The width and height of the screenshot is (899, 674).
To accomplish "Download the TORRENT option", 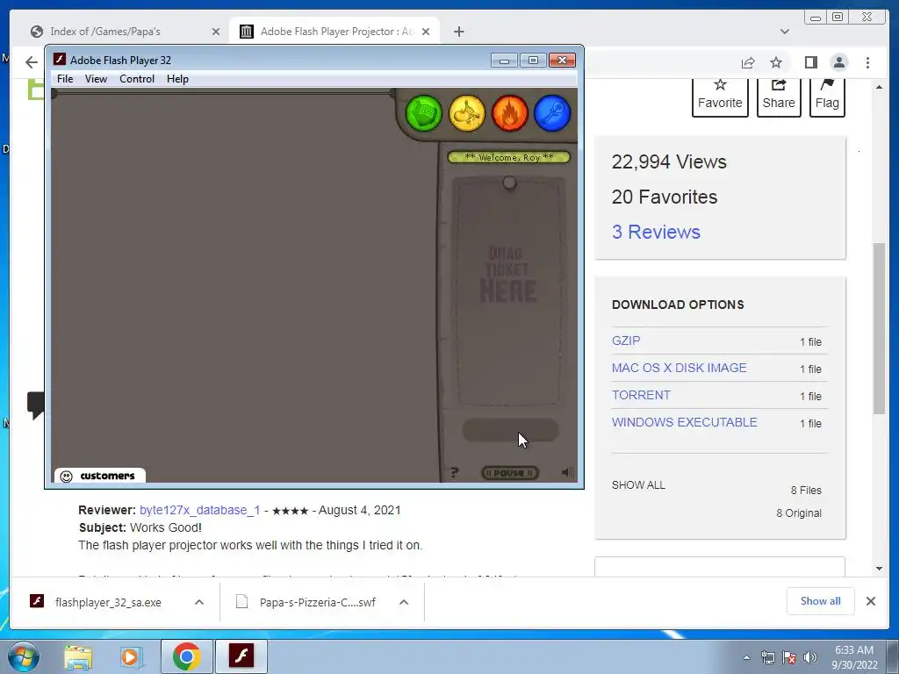I will click(641, 395).
